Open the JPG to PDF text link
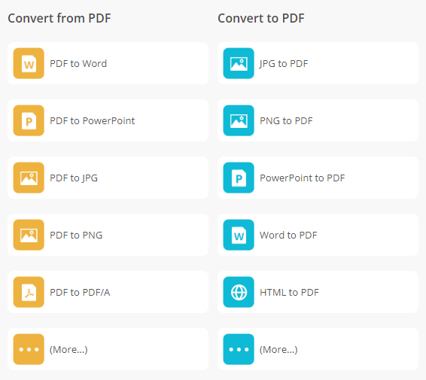Image resolution: width=426 pixels, height=380 pixels. click(284, 63)
